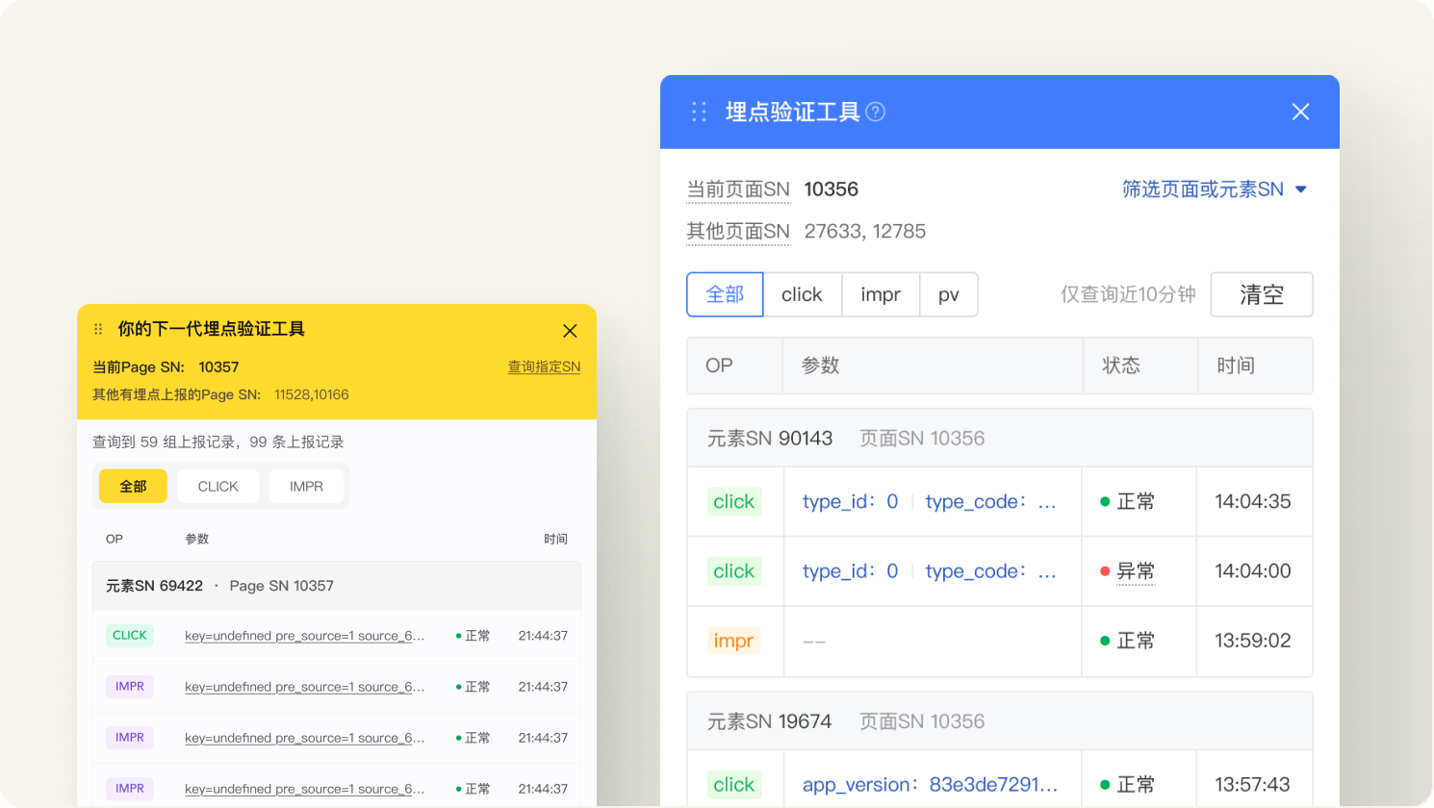1434x808 pixels.
Task: Select the 全部 tab in blue panel
Action: coord(725,294)
